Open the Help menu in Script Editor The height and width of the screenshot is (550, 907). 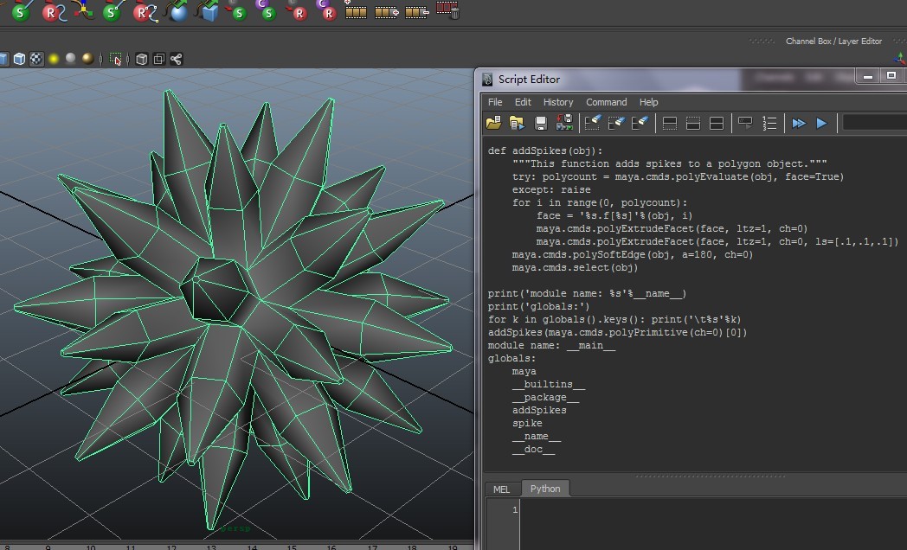click(x=648, y=101)
